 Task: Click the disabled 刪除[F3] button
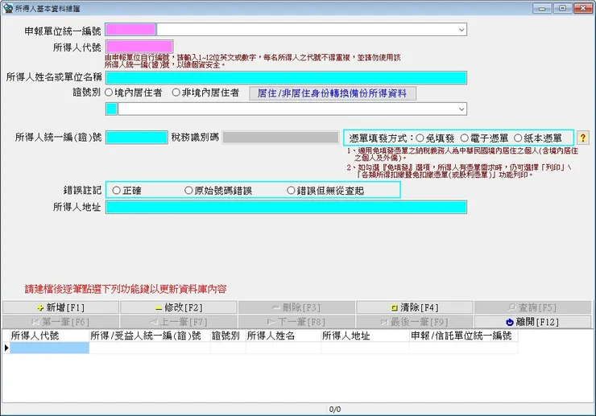pyautogui.click(x=297, y=307)
